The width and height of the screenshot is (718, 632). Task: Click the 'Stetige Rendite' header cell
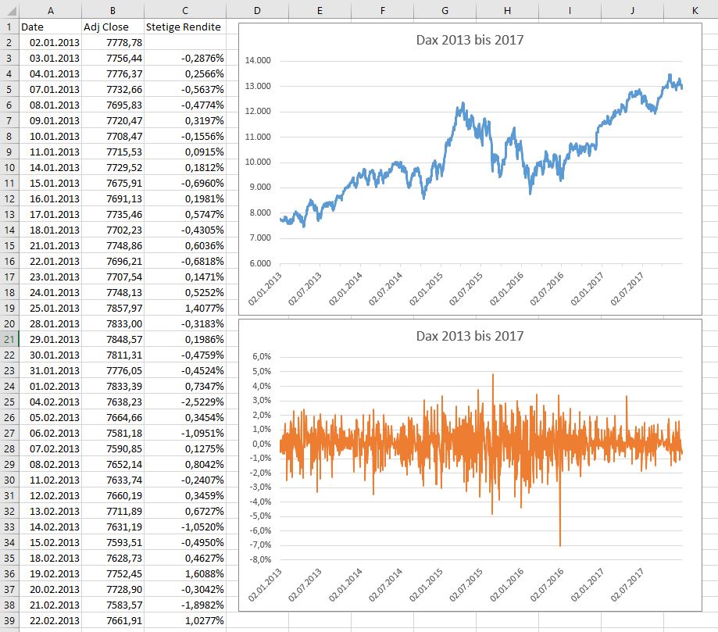185,27
